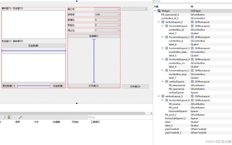
Task: Click the 发送数据1 button
Action: (x=58, y=86)
